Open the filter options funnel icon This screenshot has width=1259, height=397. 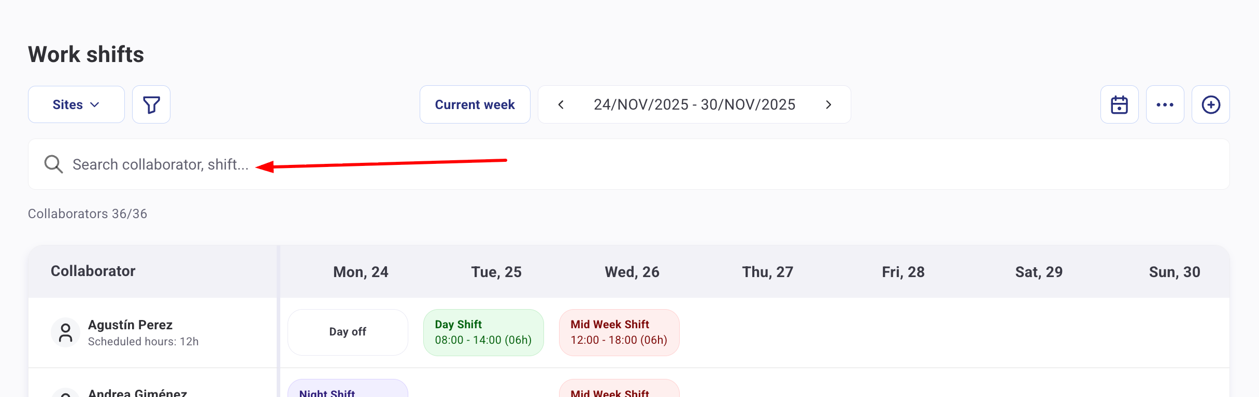(151, 105)
